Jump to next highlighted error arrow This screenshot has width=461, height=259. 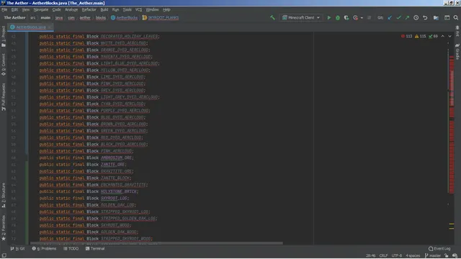click(449, 36)
